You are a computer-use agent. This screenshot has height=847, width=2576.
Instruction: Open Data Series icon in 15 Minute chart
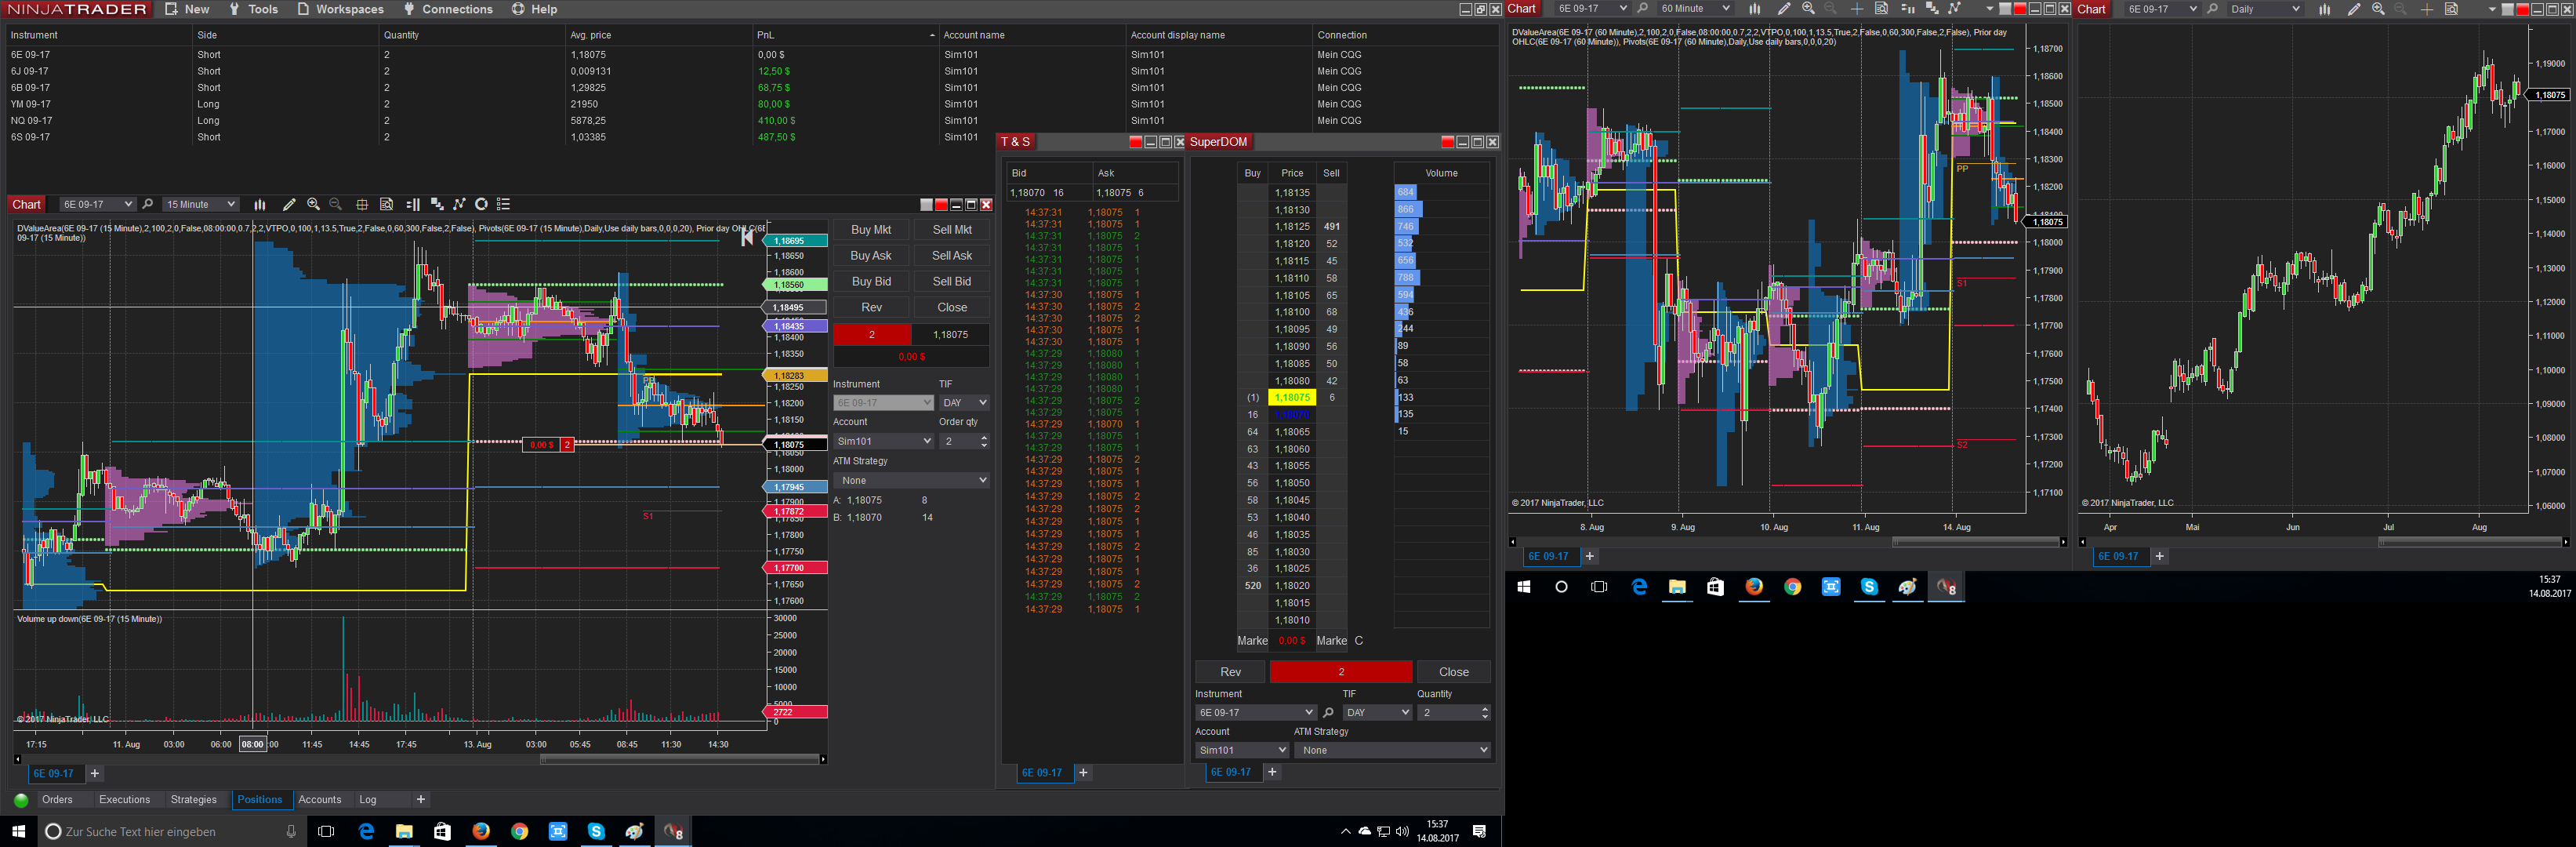click(437, 204)
